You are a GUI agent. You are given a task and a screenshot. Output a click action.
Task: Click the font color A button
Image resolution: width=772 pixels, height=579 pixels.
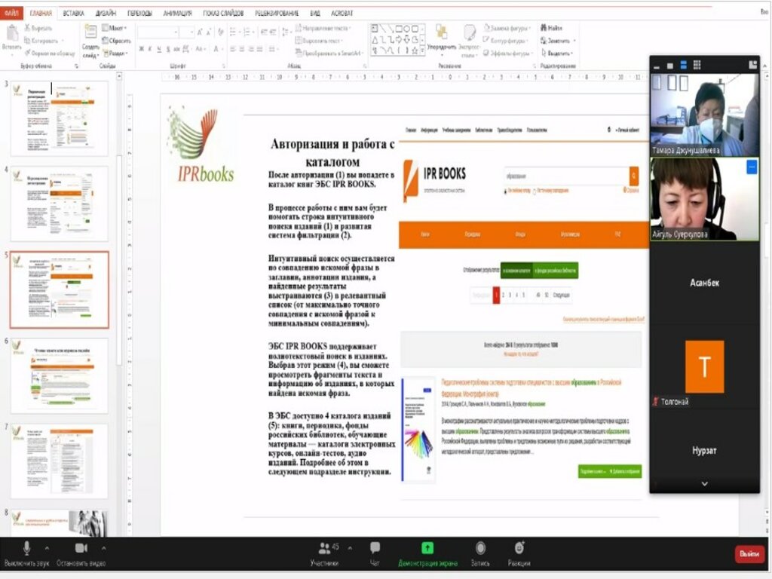[x=216, y=49]
